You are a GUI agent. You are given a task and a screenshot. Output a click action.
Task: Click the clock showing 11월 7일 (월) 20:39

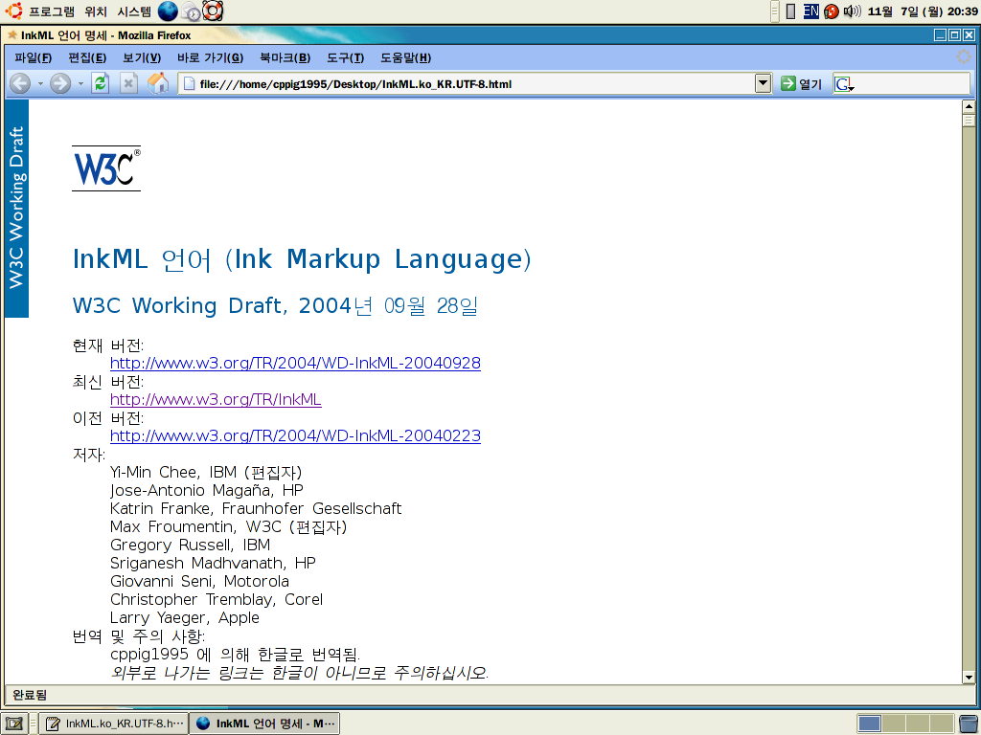pos(923,11)
